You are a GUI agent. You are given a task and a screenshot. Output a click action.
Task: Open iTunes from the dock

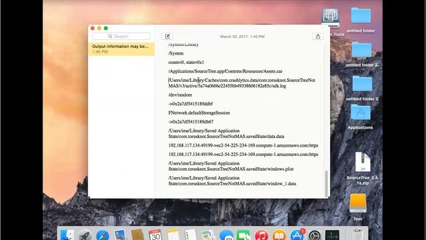(262, 235)
